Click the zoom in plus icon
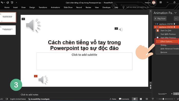Screen dimensions: 179x101 [x=175, y=99]
